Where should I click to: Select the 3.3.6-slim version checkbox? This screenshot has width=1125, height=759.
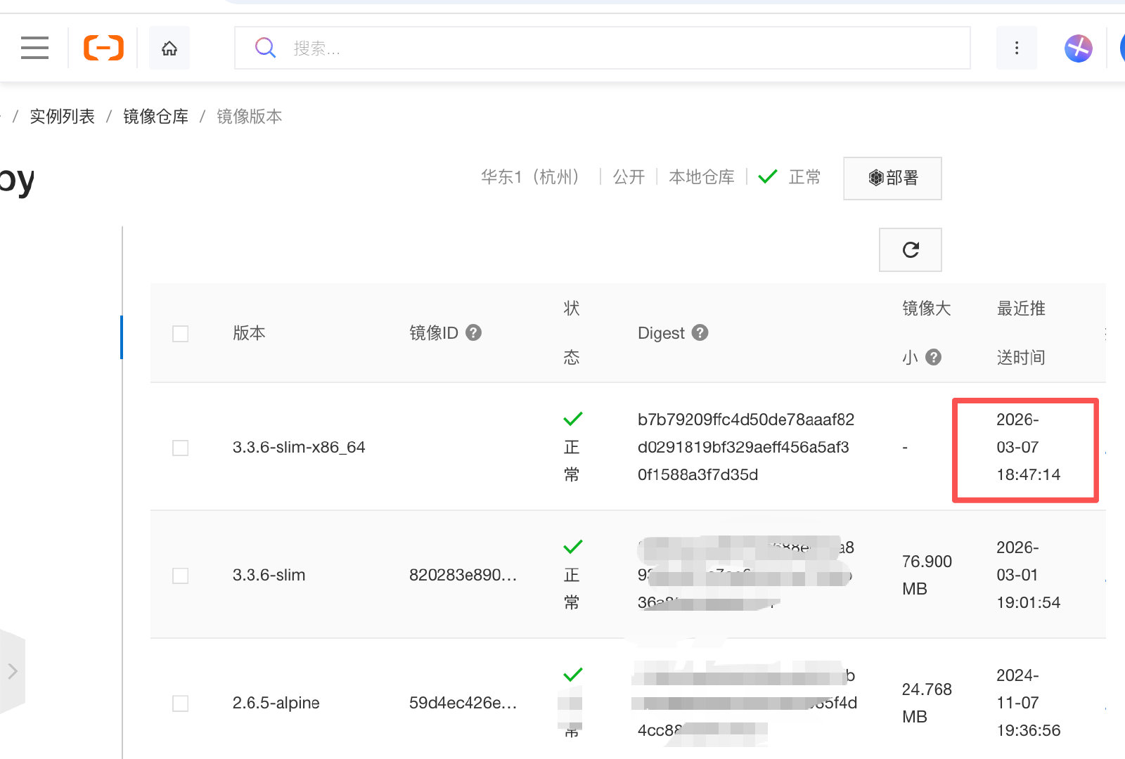[x=181, y=576]
